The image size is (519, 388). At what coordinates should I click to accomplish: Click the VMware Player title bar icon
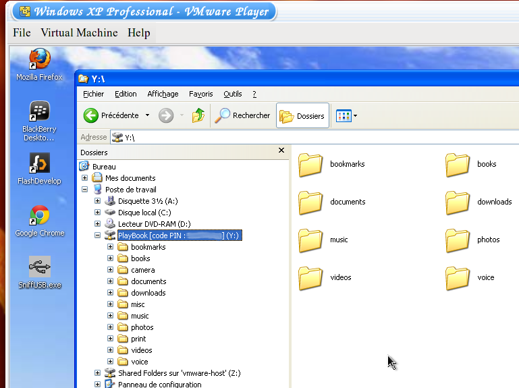pyautogui.click(x=25, y=11)
